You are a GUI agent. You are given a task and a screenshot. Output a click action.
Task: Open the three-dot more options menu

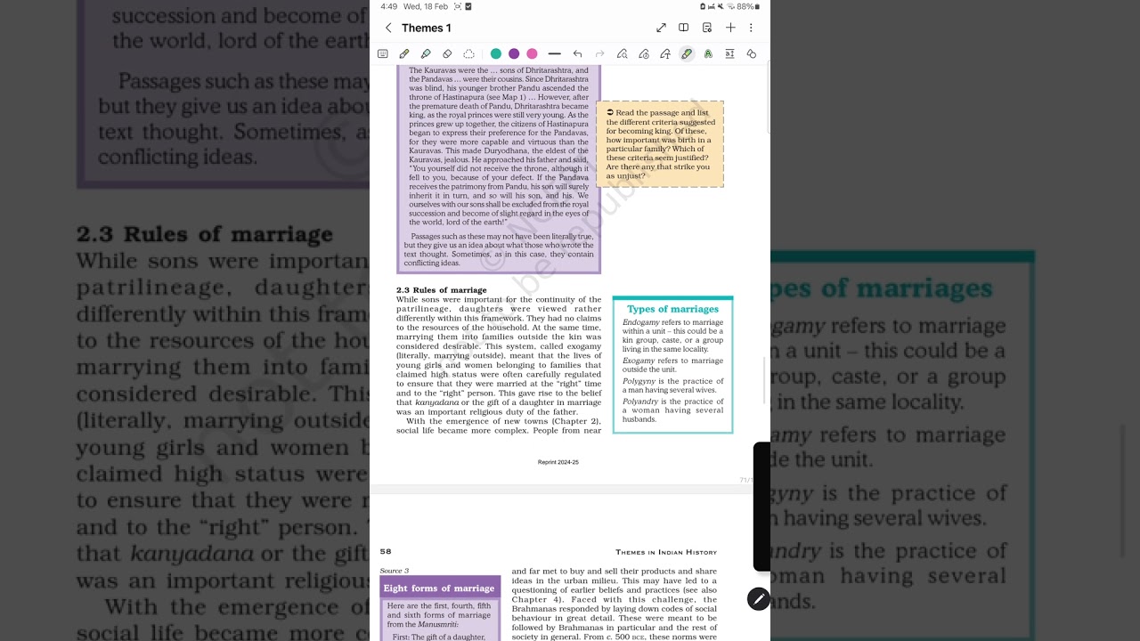pos(751,28)
